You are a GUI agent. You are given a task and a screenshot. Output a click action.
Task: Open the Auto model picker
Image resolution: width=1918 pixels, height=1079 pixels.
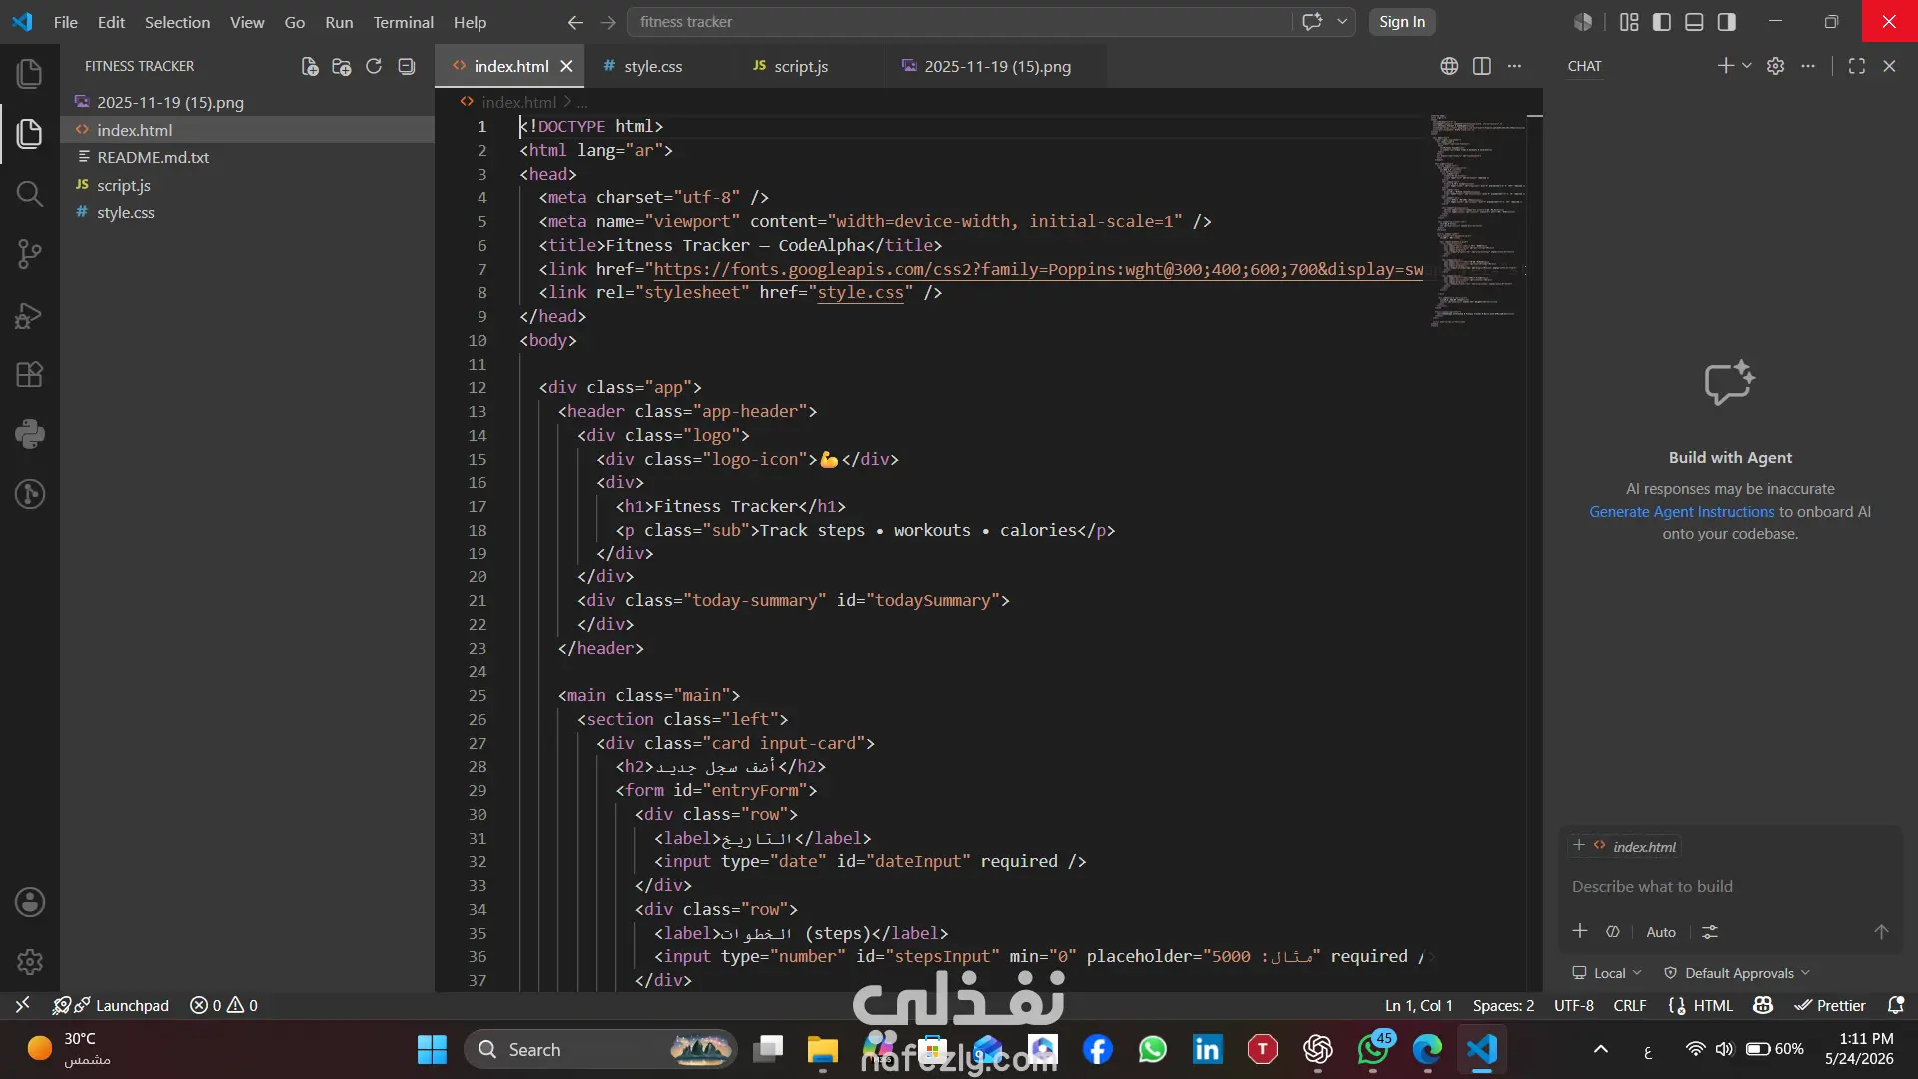1661,932
